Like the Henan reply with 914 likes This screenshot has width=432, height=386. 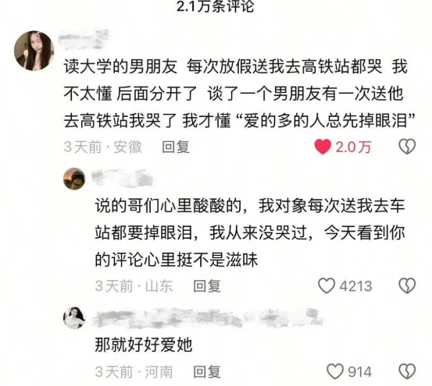335,371
